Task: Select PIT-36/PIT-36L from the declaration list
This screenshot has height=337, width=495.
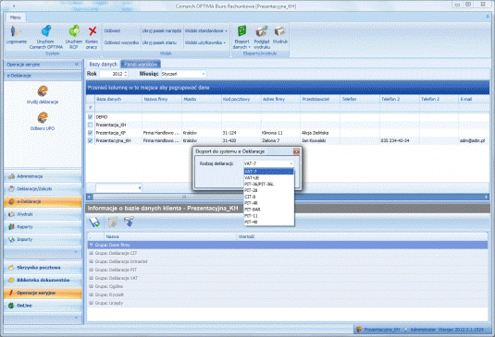Action: tap(268, 185)
